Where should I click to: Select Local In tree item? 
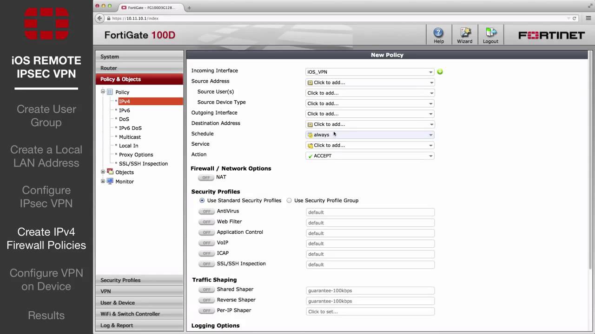tap(128, 146)
